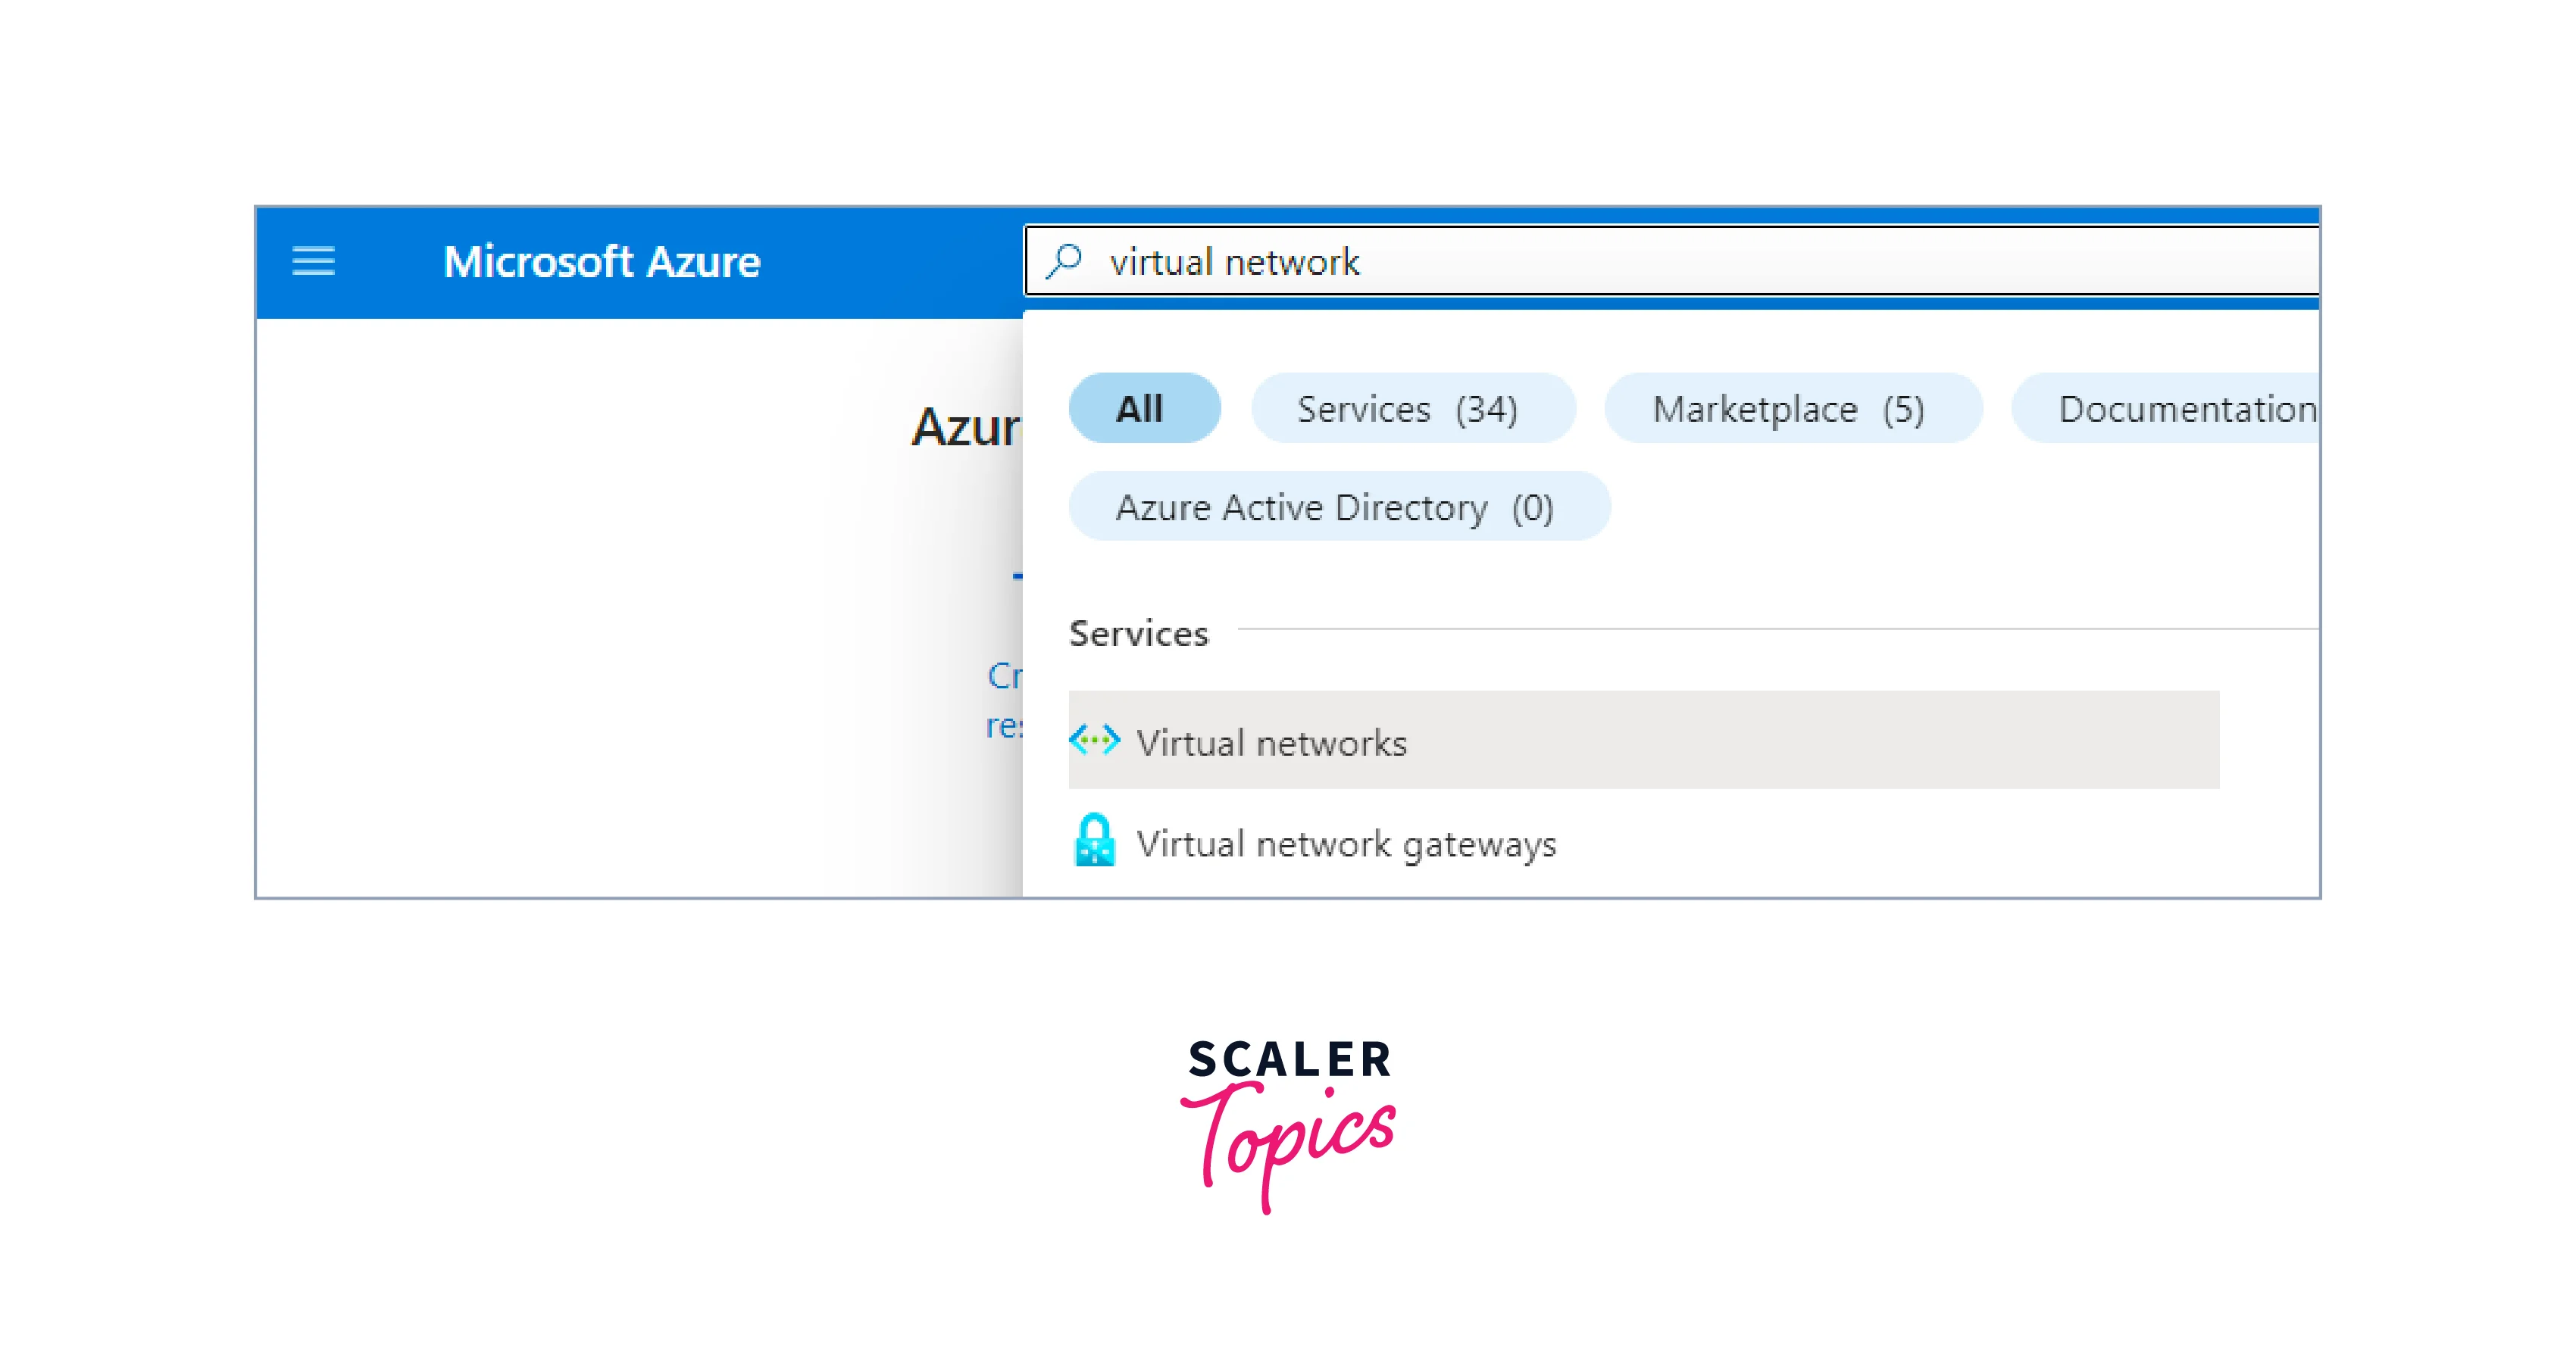
Task: Click the Virtual networks arrows icon
Action: coord(1094,741)
